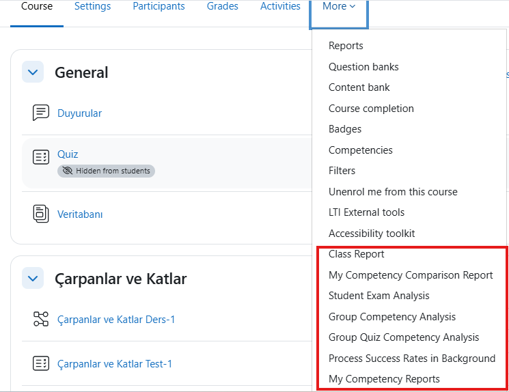Select Group Quiz Competency Analysis

click(404, 337)
